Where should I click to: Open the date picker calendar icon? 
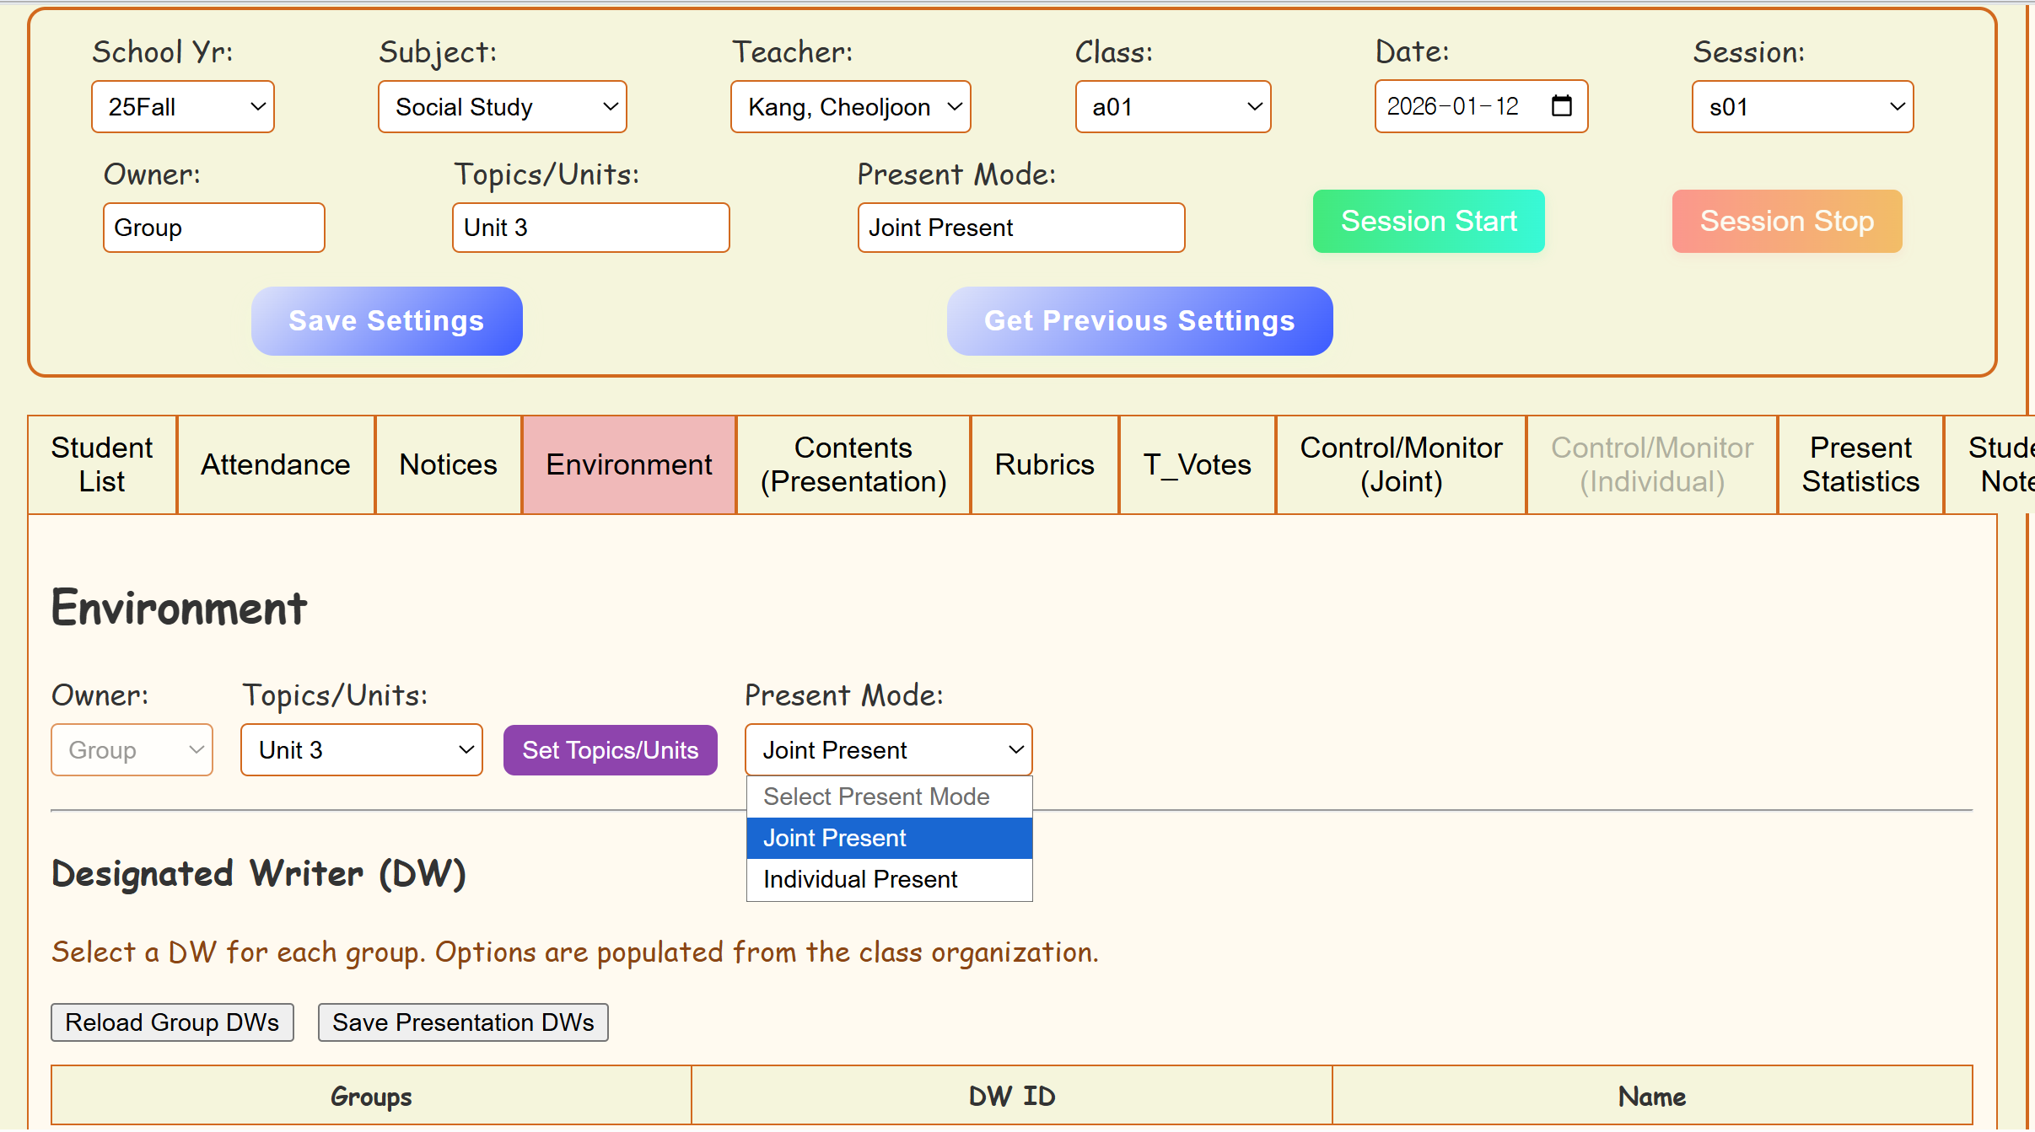(x=1561, y=106)
